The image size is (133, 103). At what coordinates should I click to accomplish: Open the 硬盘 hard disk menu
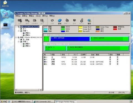click(x=31, y=16)
